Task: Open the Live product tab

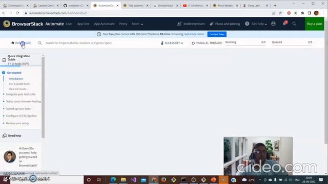Action: [x=69, y=24]
